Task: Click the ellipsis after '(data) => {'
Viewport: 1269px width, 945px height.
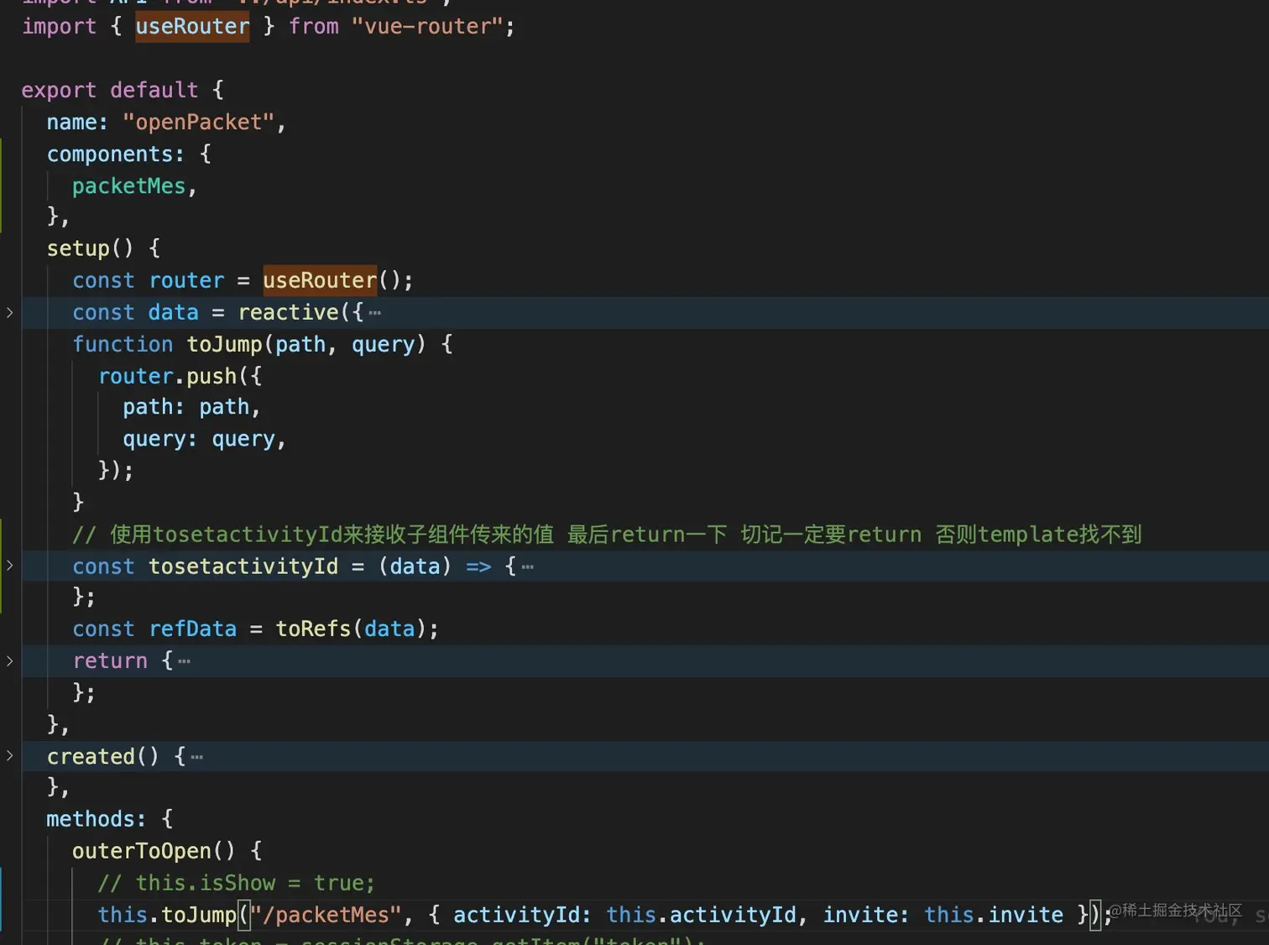Action: pos(527,566)
